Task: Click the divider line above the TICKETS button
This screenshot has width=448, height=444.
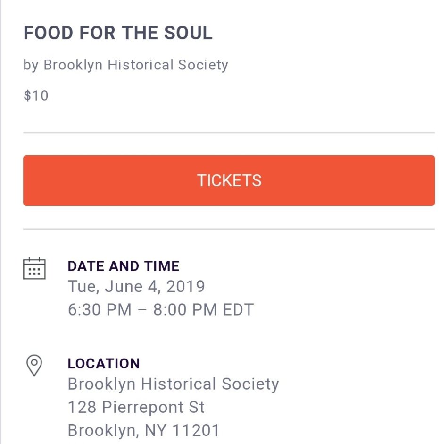Action: click(229, 133)
